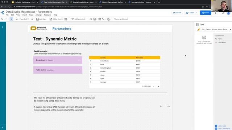Viewport: 232px width, 130px height.
Task: Select the India table row
Action: pos(125,64)
